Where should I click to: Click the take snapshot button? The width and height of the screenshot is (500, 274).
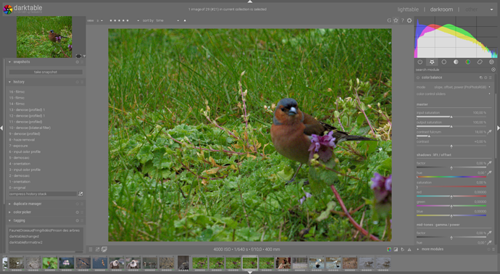tap(46, 72)
